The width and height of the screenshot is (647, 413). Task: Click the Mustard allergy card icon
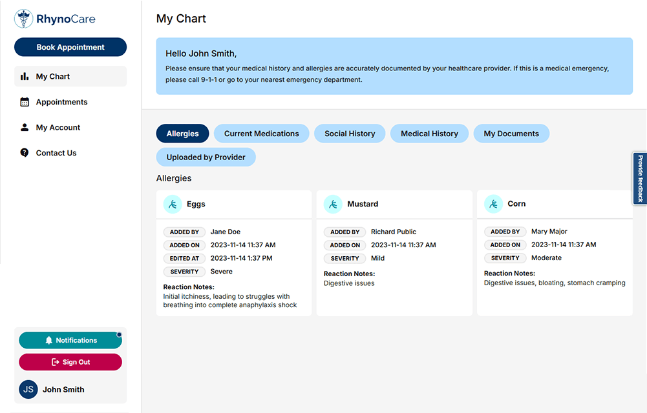(333, 204)
